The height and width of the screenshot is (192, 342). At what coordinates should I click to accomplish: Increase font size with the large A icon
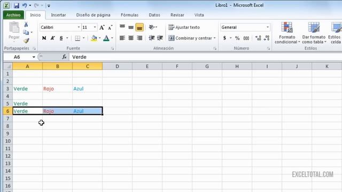(102, 27)
